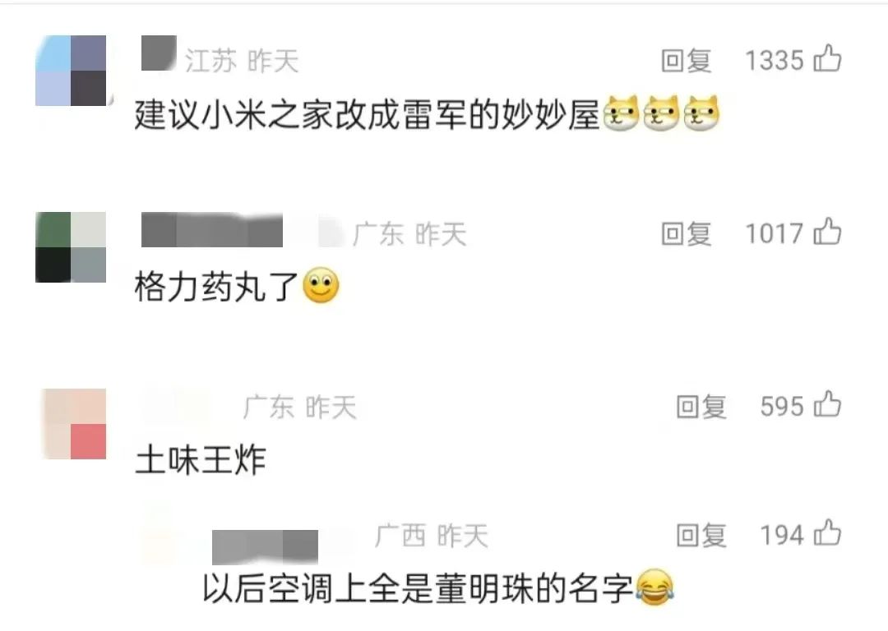Like the reply with 194 likes
The image size is (888, 631).
pos(827,534)
